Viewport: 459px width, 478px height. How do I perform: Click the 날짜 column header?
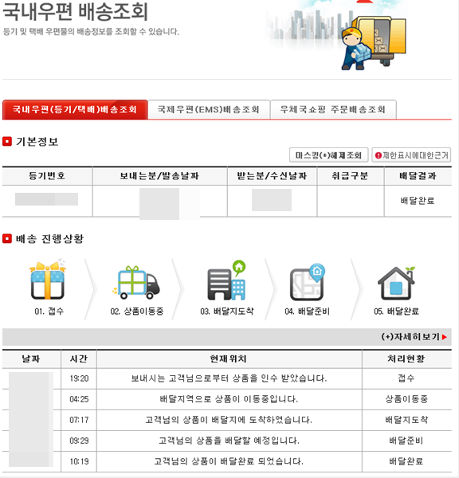(31, 358)
